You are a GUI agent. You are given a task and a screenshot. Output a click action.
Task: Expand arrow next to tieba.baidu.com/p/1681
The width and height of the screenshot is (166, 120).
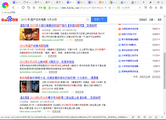(45, 112)
